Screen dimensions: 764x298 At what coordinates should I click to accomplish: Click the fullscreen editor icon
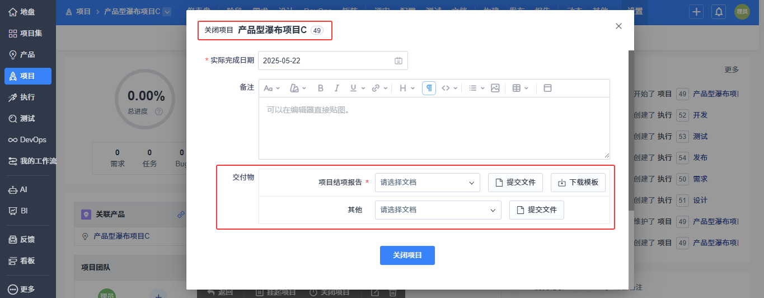(548, 88)
